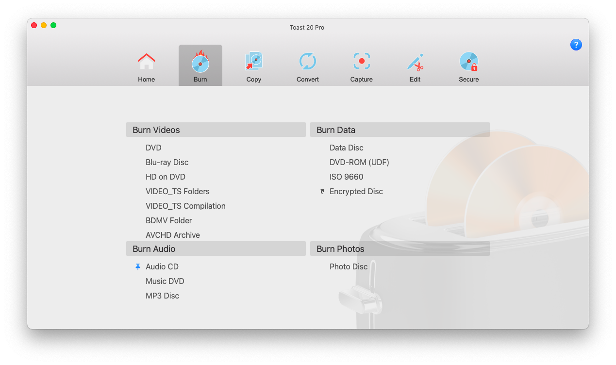Open VIDEO_TS Compilation project

185,206
